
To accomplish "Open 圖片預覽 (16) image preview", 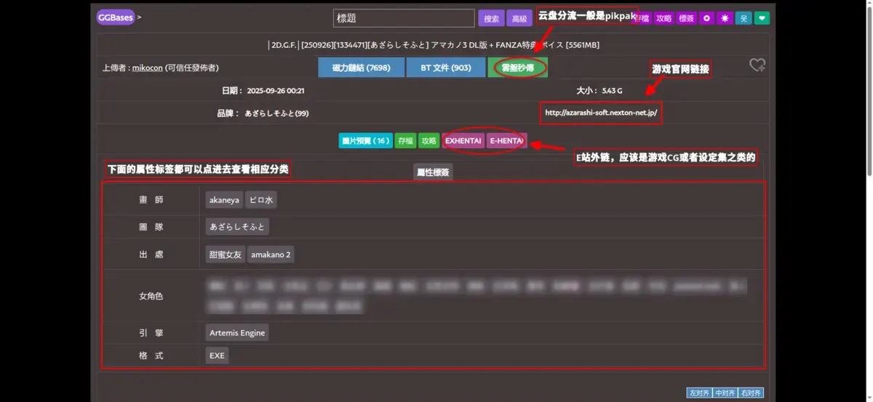I will click(x=366, y=140).
